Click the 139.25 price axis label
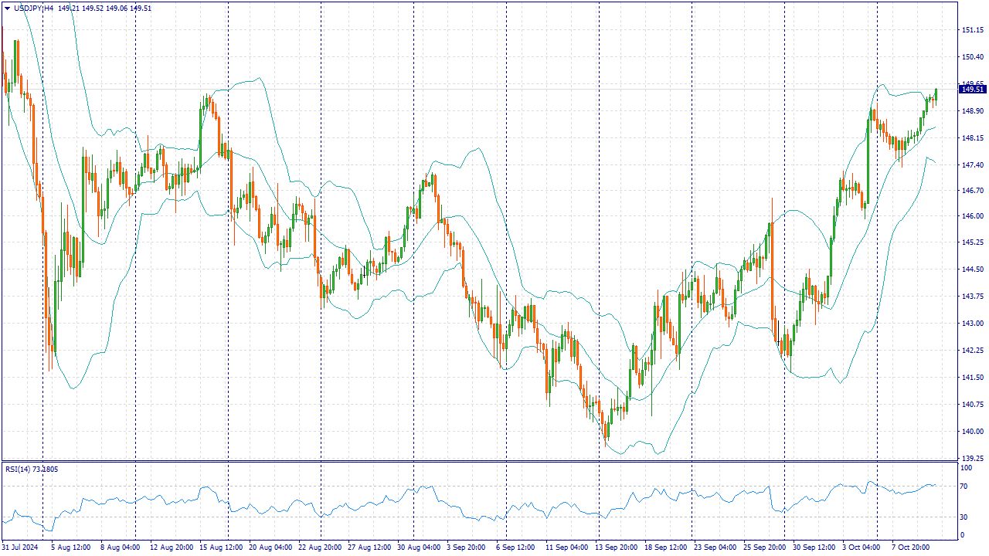 click(x=972, y=459)
